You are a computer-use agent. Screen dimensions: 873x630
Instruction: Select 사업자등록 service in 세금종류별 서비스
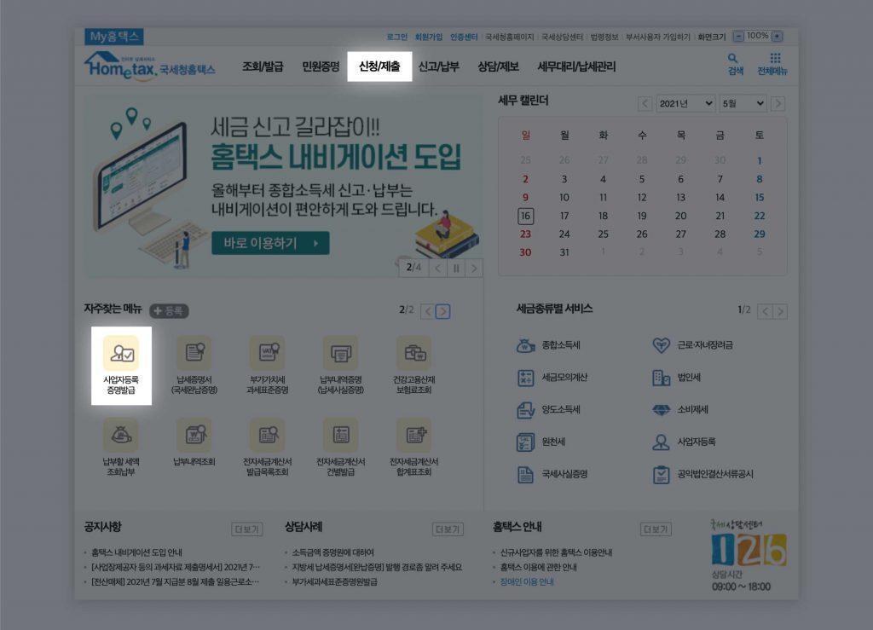coord(684,442)
